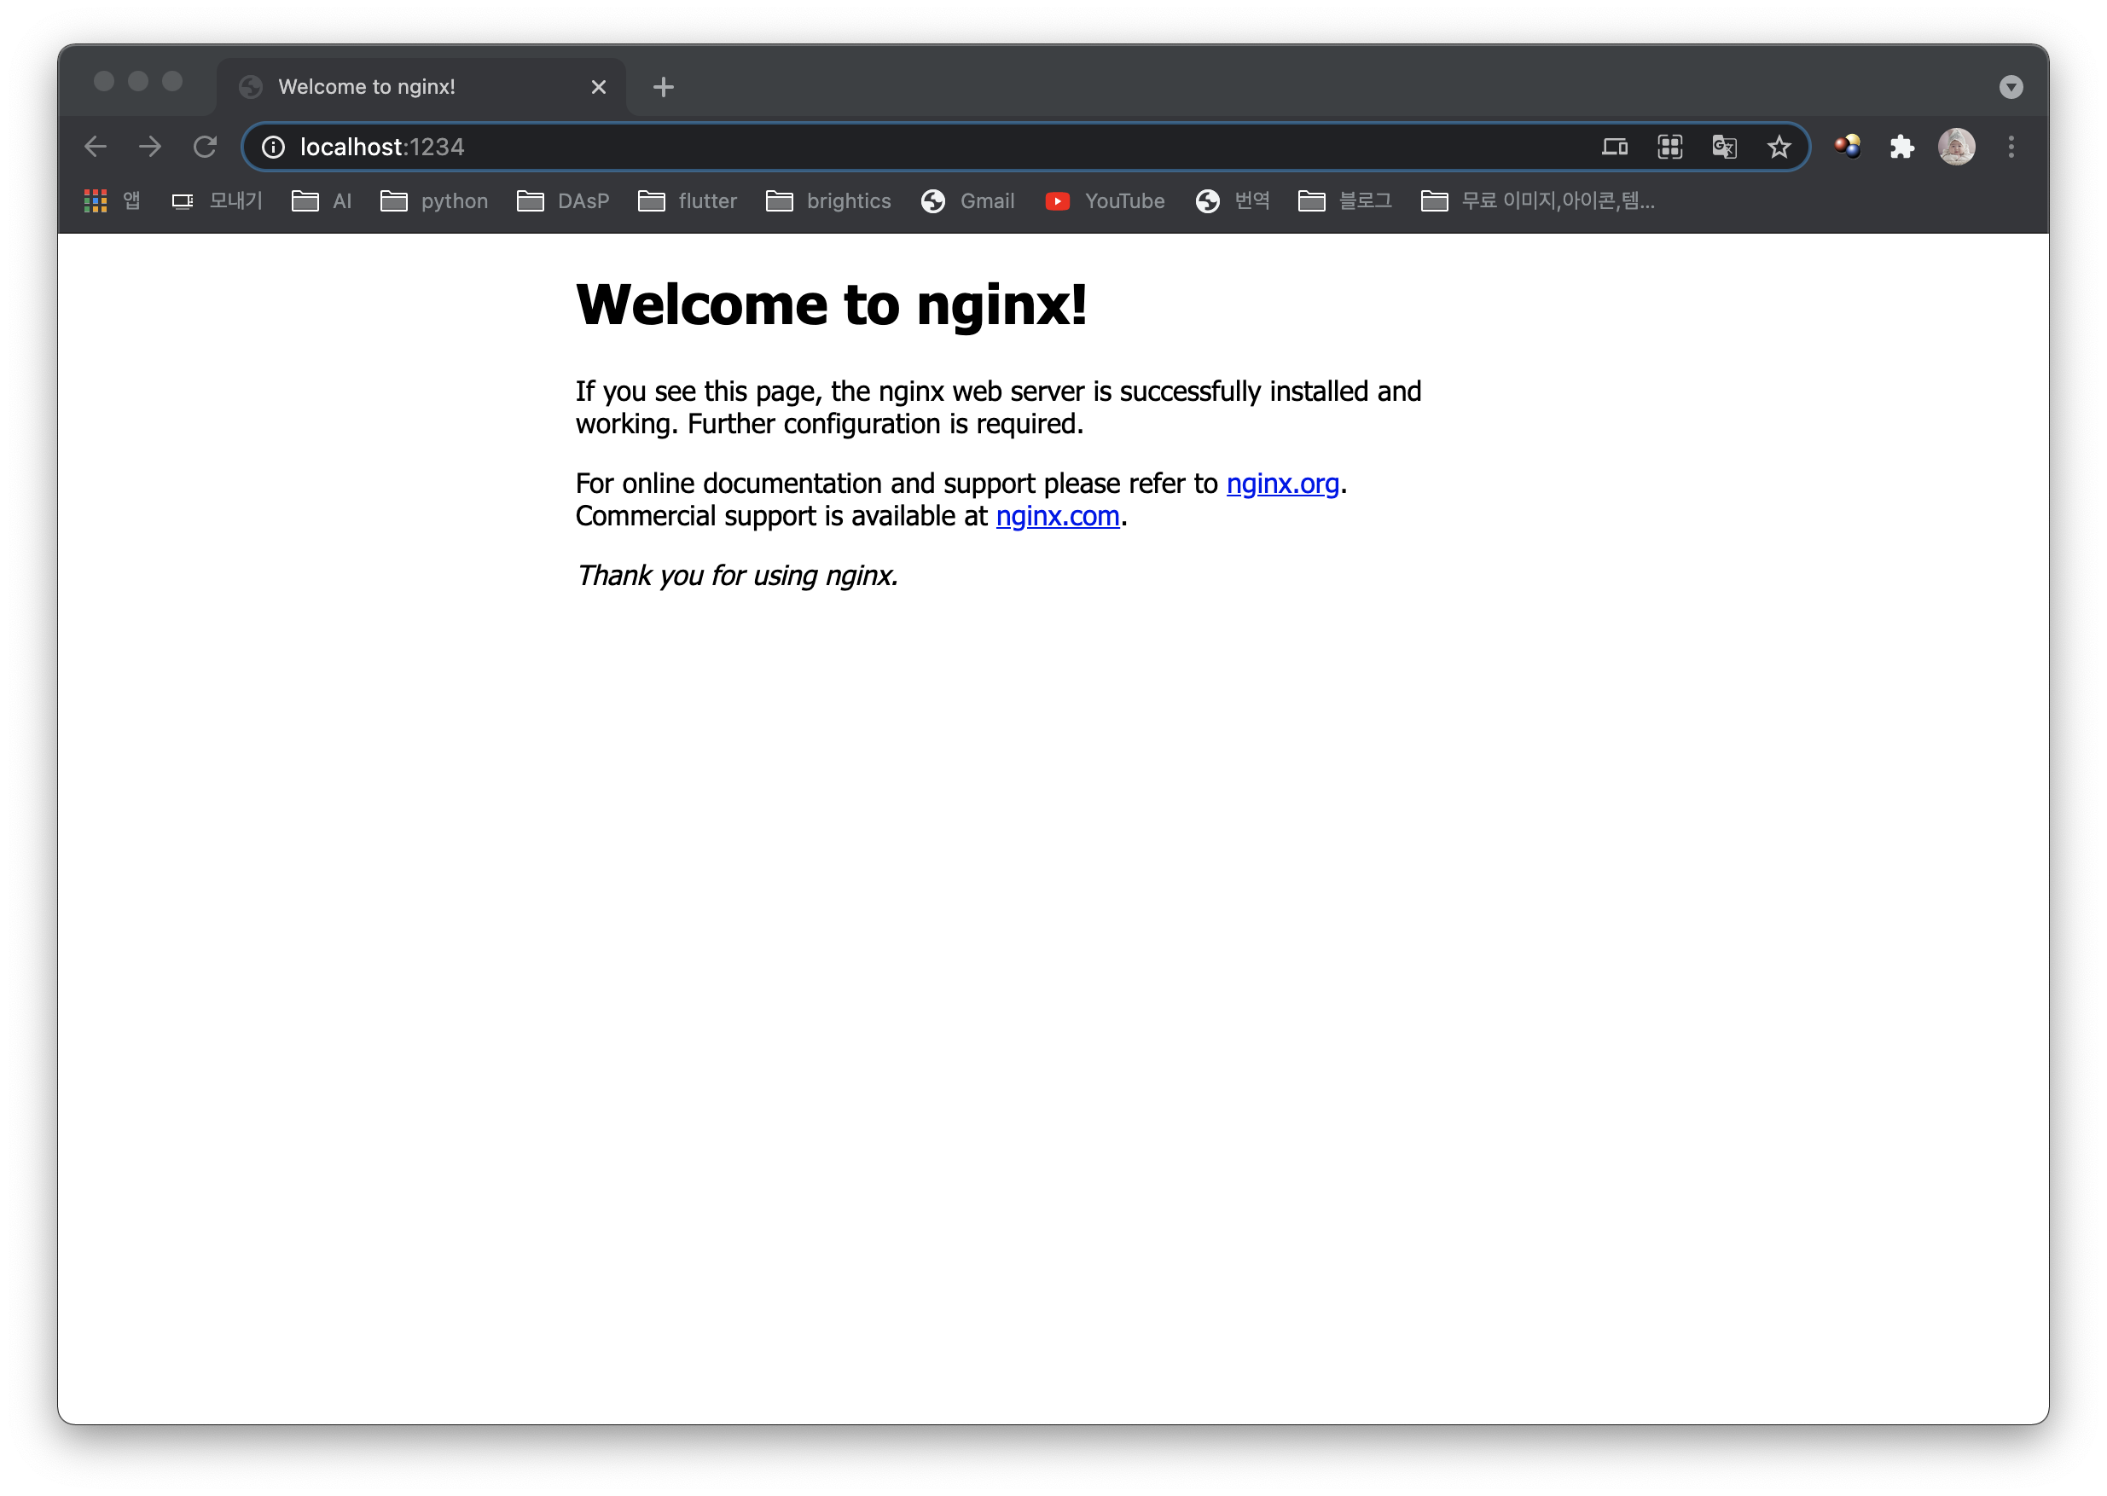Open the flutter bookmarks folder
Image resolution: width=2107 pixels, height=1496 pixels.
[x=688, y=200]
